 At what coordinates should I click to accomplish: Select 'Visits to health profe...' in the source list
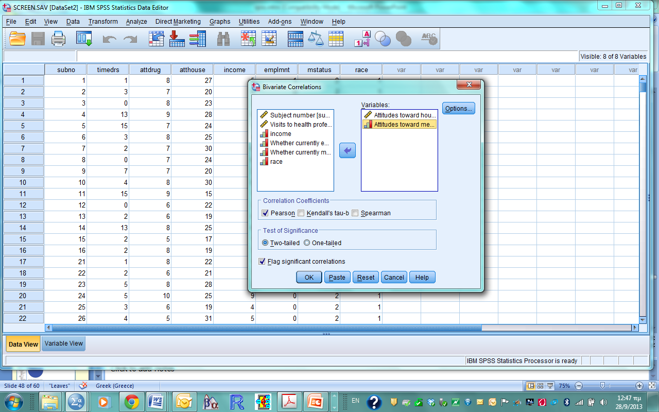click(x=296, y=125)
